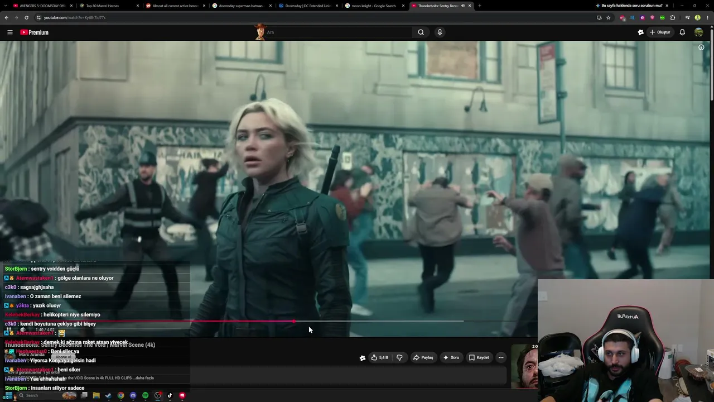Go back in browser history
This screenshot has height=402, width=714.
[7, 17]
